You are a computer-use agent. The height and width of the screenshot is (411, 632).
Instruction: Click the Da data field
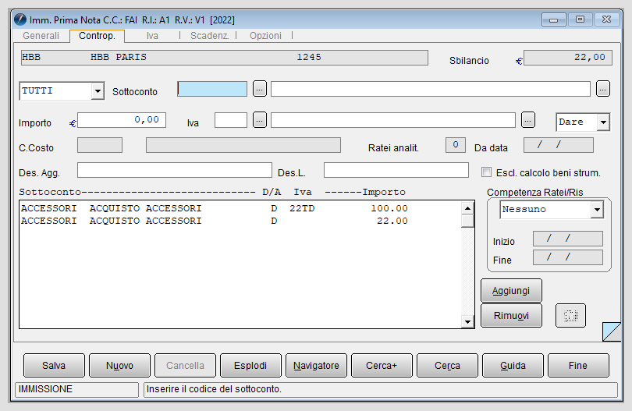(x=559, y=145)
